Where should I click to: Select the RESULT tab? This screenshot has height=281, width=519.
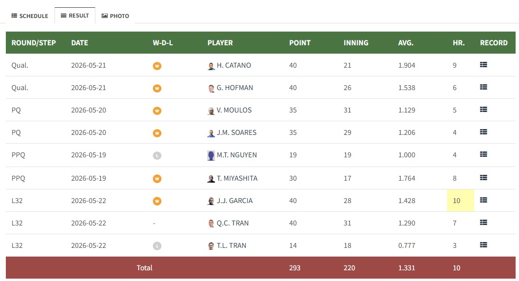click(75, 16)
